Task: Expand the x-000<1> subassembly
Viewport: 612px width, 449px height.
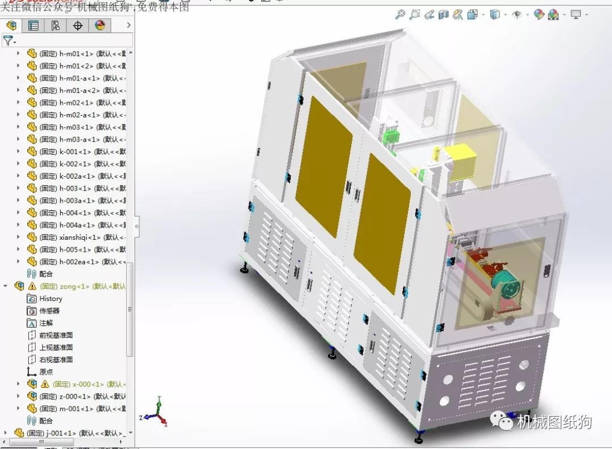Action: (18, 384)
